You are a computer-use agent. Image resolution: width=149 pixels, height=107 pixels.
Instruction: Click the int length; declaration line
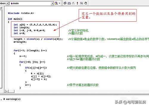click(x=21, y=28)
